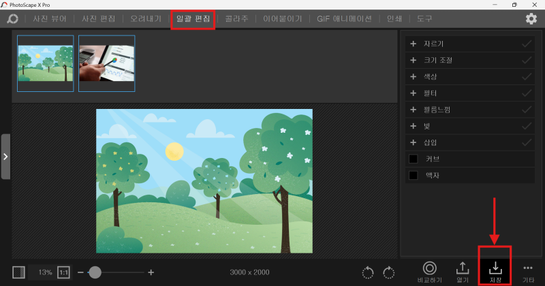The image size is (545, 286).
Task: Click the zoom in plus icon
Action: [x=151, y=272]
